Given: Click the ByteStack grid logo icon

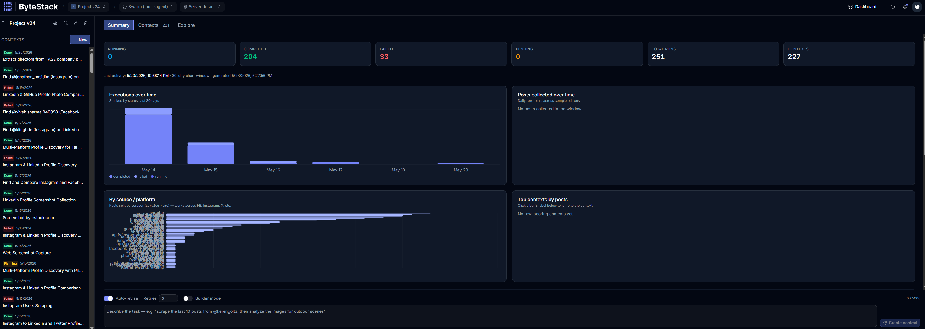Looking at the screenshot, I should [x=8, y=6].
